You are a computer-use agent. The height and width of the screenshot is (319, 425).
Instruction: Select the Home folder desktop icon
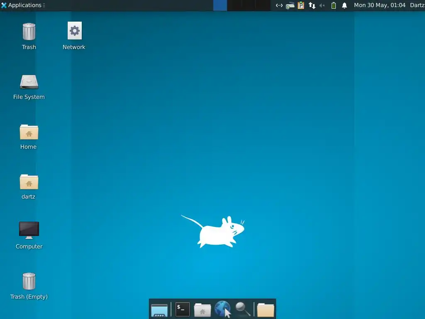pyautogui.click(x=29, y=132)
